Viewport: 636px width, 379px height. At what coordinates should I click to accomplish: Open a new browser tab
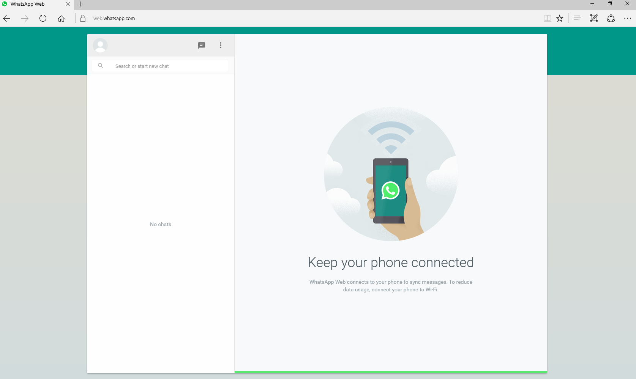tap(80, 4)
